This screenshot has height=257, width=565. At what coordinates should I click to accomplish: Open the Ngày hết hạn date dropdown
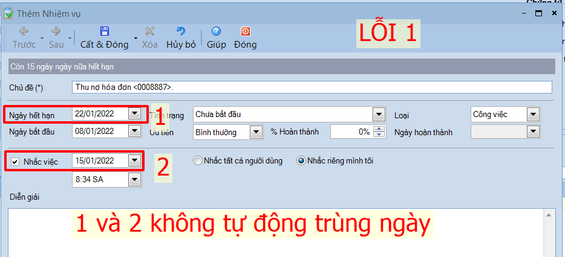(x=135, y=114)
